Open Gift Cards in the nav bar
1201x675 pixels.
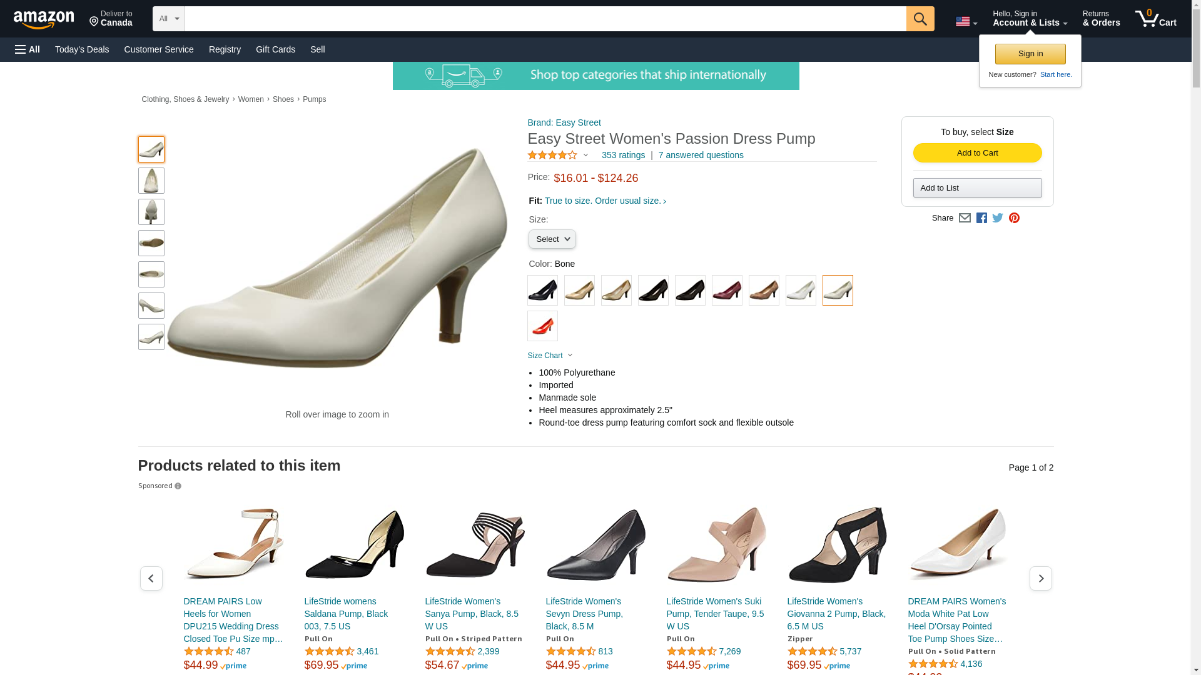(x=275, y=49)
